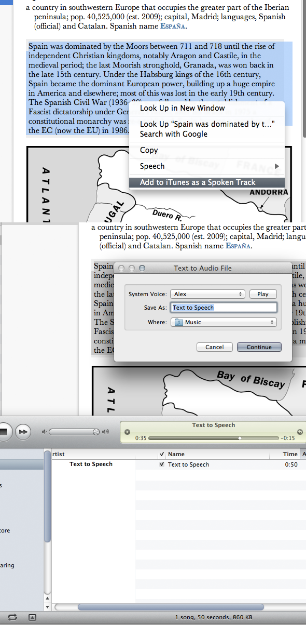The image size is (306, 625).
Task: Click the Play voice button
Action: coord(263,294)
